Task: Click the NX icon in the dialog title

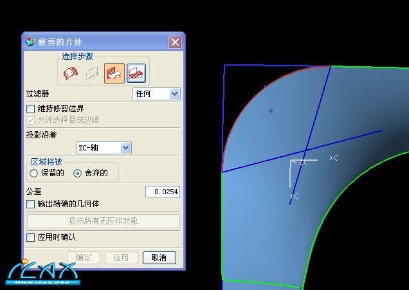Action: tap(30, 41)
